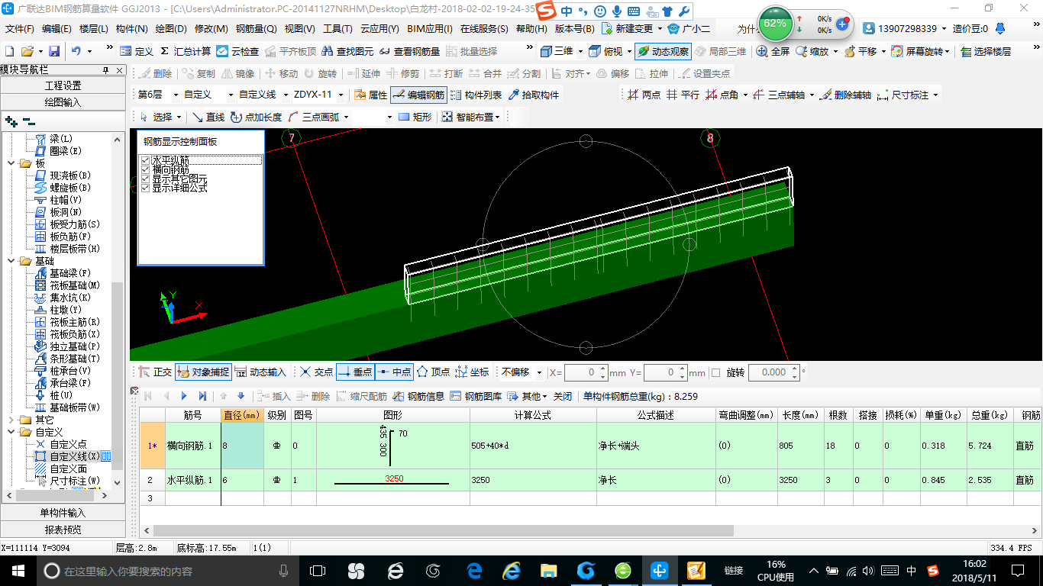Toggle 垂点 perpendicular snap

(355, 372)
